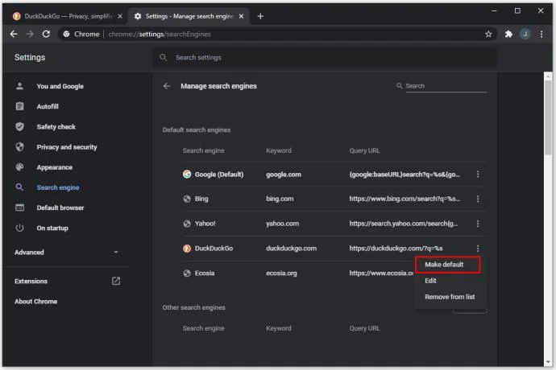Image resolution: width=556 pixels, height=370 pixels.
Task: Click the browser forward arrow
Action: (x=30, y=34)
